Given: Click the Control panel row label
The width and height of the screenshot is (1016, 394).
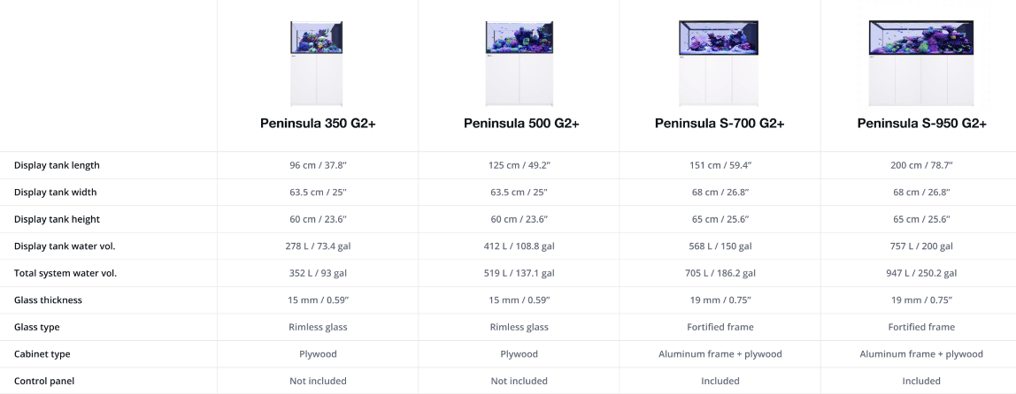Looking at the screenshot, I should point(44,381).
